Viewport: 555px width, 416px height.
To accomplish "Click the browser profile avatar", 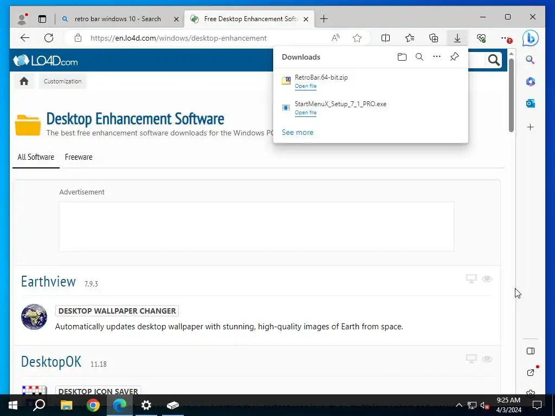I will [x=22, y=19].
